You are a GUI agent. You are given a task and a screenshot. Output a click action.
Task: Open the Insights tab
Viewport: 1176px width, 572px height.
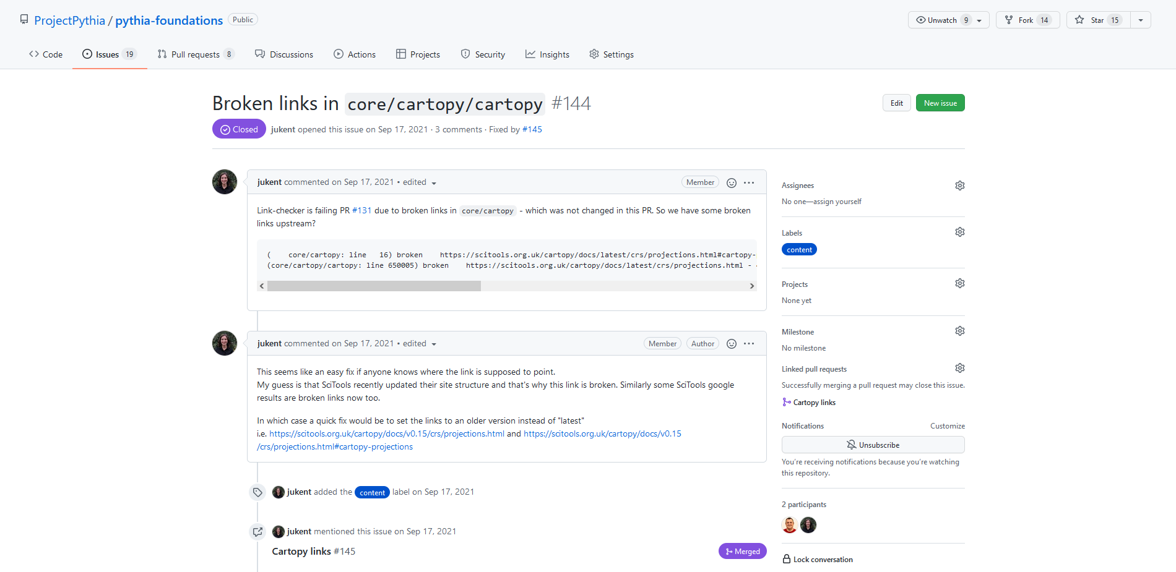click(x=547, y=54)
